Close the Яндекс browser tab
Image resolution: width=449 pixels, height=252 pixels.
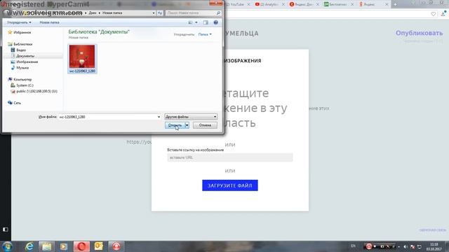387,4
